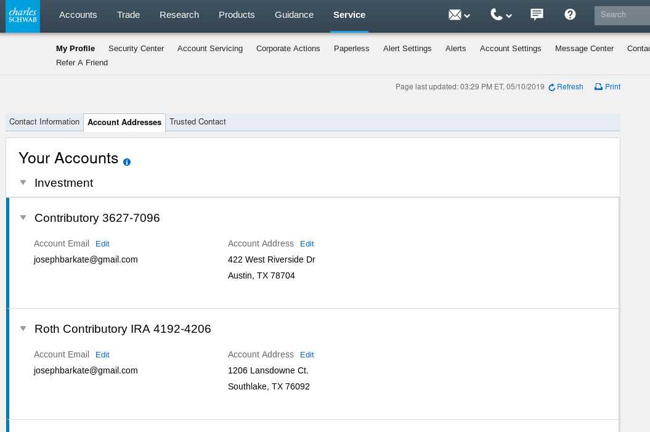The image size is (650, 432).
Task: Open Account Servicing page
Action: [210, 49]
